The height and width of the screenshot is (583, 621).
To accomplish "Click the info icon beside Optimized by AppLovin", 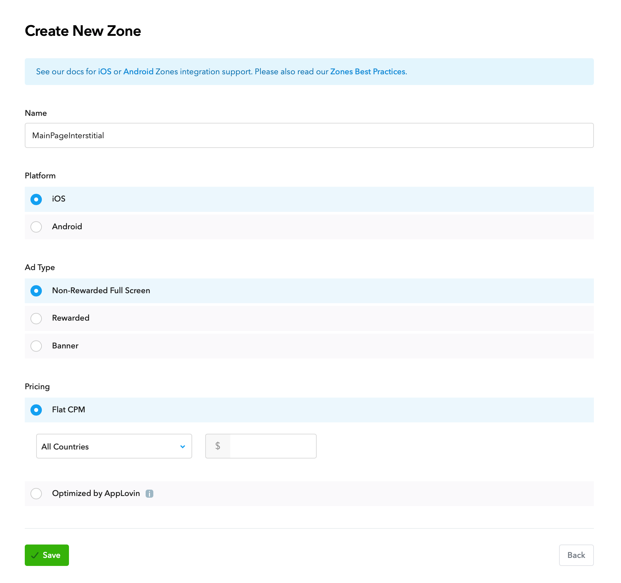I will (149, 494).
